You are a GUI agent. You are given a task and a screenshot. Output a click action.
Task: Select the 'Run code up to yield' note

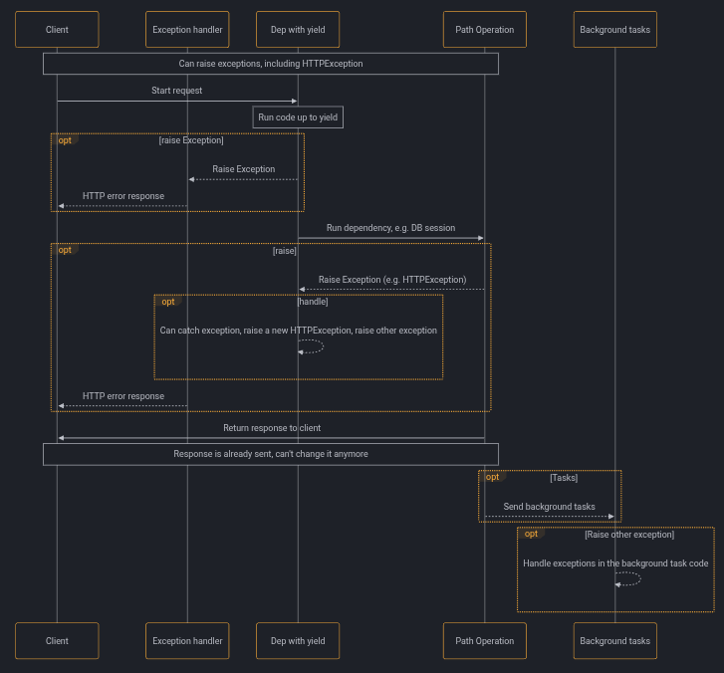click(298, 117)
